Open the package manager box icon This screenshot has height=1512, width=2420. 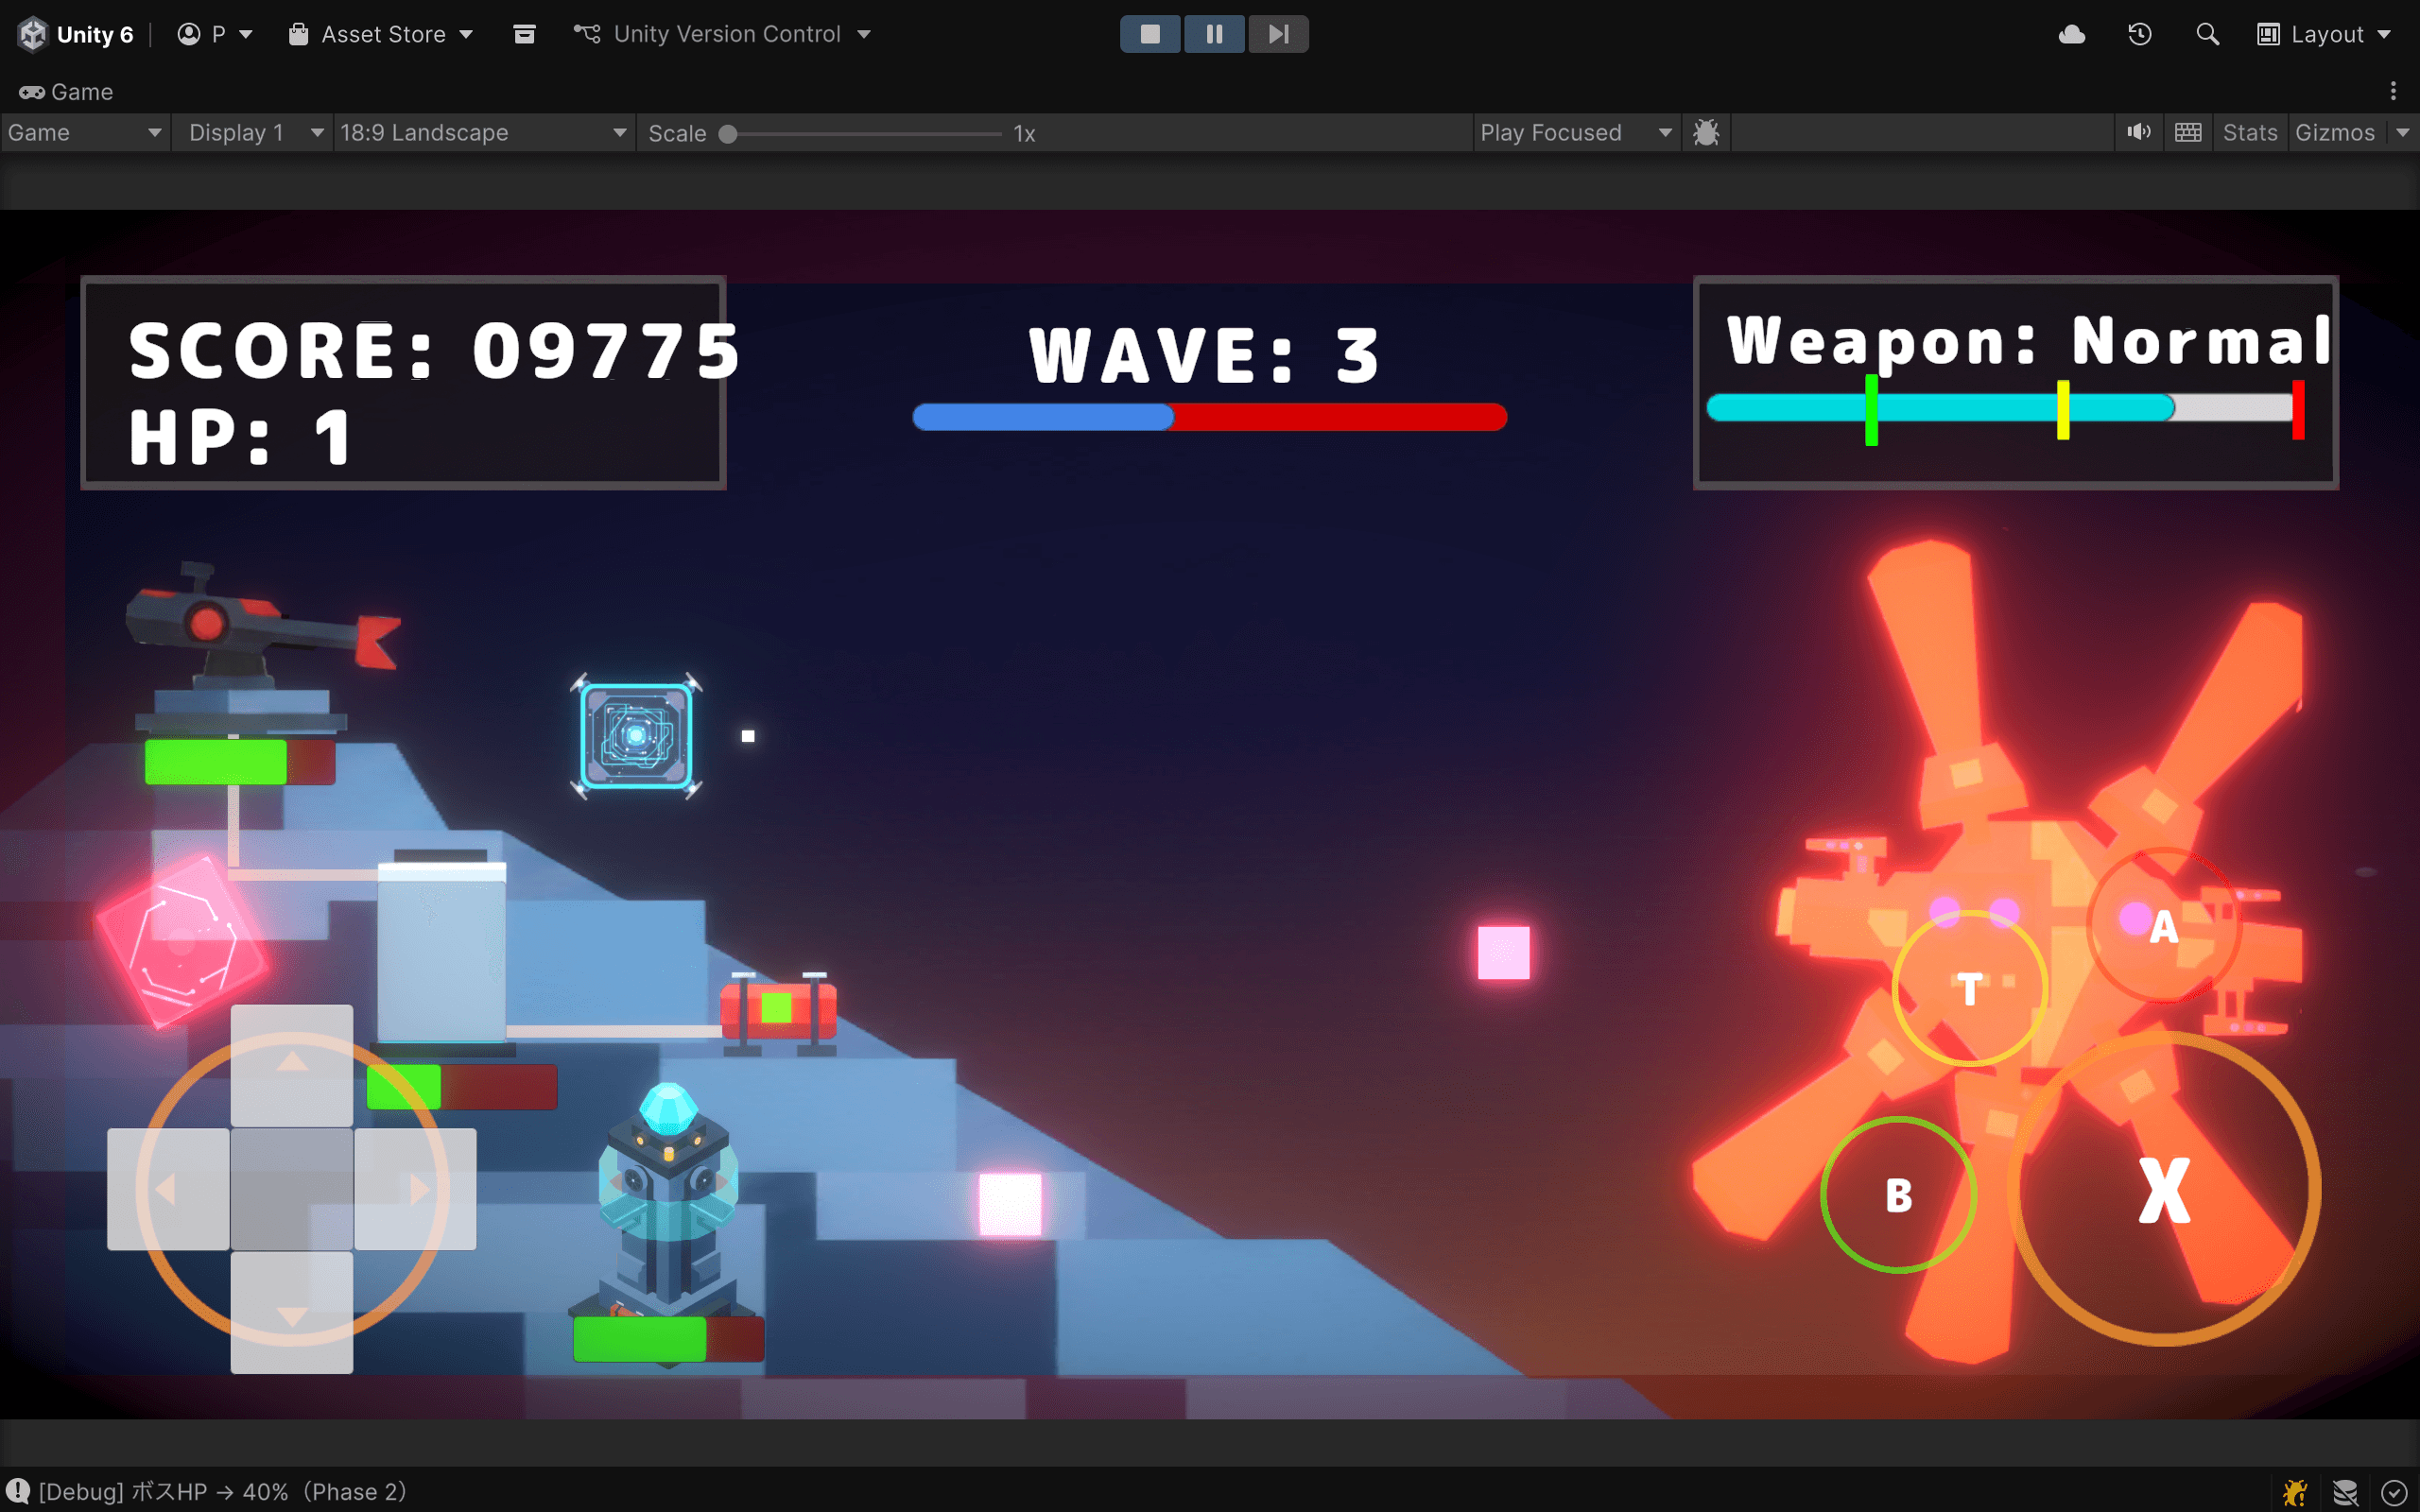(524, 34)
